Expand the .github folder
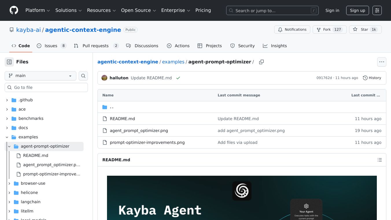Screen dimensions: 391x220 (x=7, y=100)
